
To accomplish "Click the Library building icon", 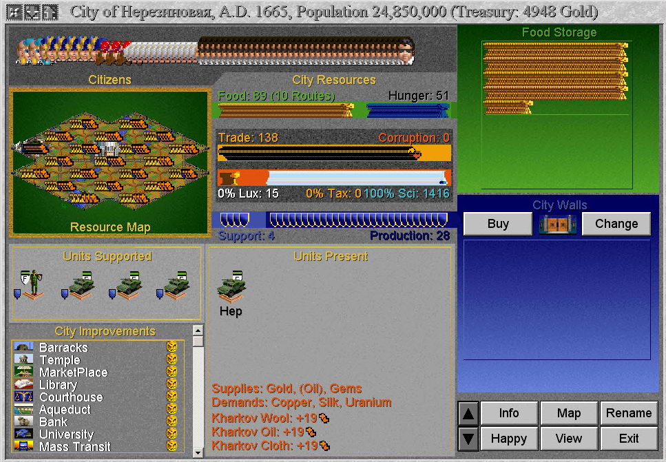I will pyautogui.click(x=23, y=384).
